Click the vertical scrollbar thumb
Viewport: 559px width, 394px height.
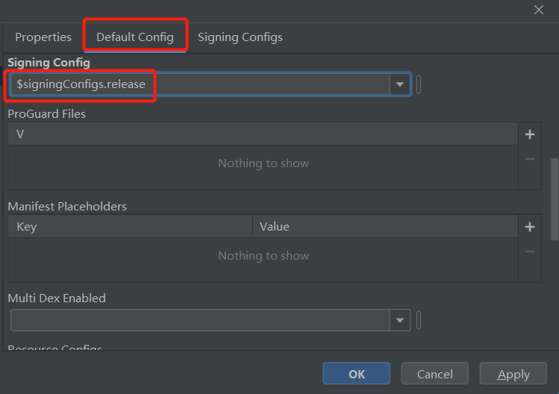555,198
